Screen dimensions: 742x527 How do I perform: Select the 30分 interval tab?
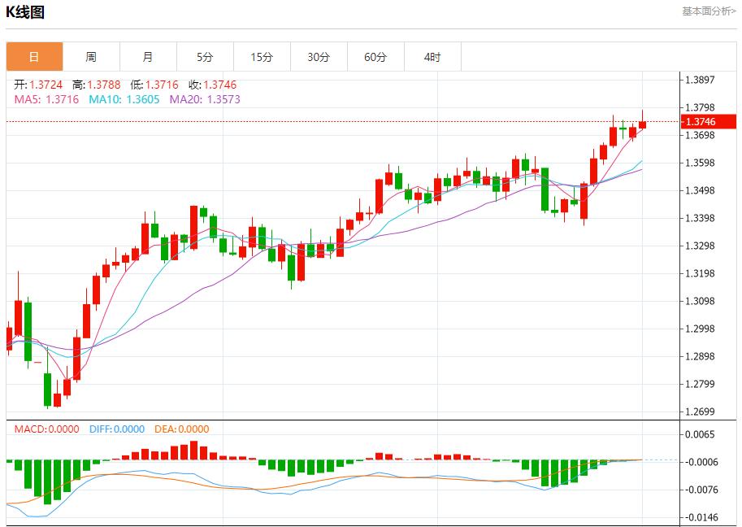(x=319, y=57)
